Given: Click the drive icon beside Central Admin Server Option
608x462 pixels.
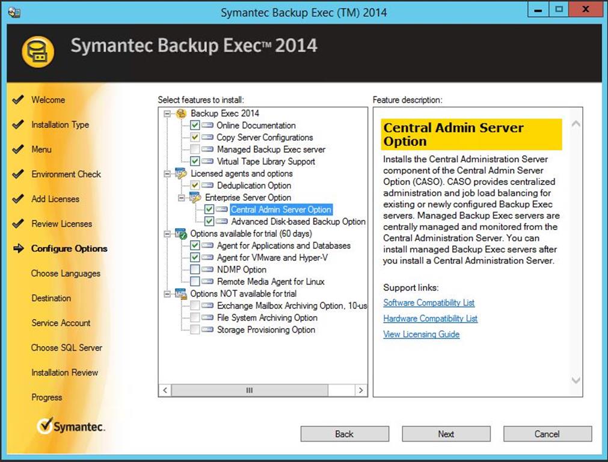Looking at the screenshot, I should [x=222, y=210].
